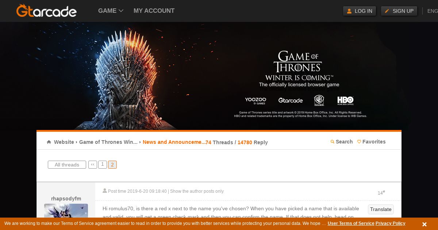The width and height of the screenshot is (438, 230).
Task: Click the 14780 reply count
Action: (x=245, y=142)
